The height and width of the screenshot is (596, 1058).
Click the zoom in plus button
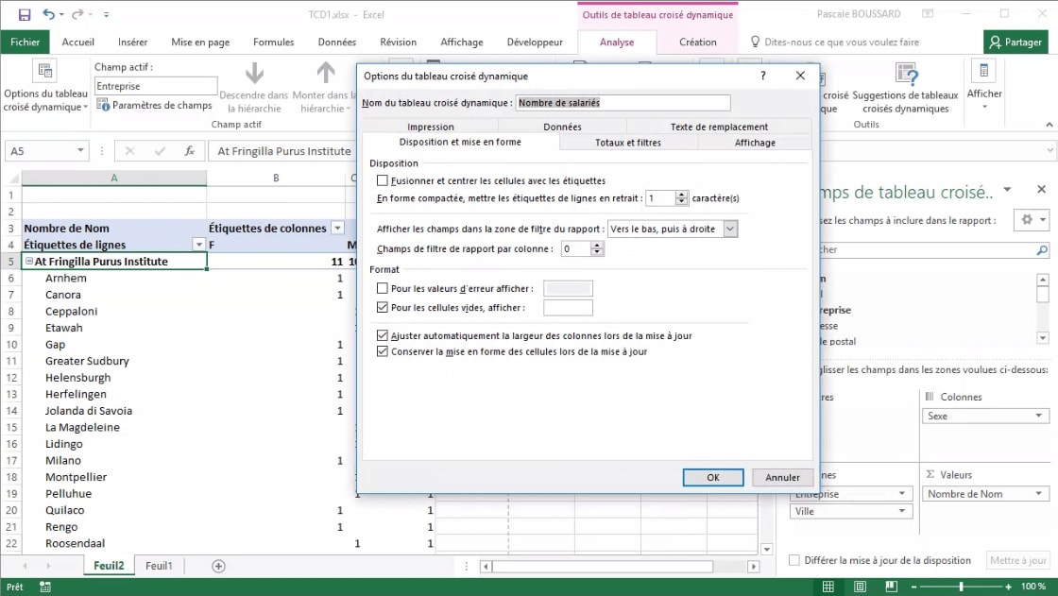(x=1008, y=587)
